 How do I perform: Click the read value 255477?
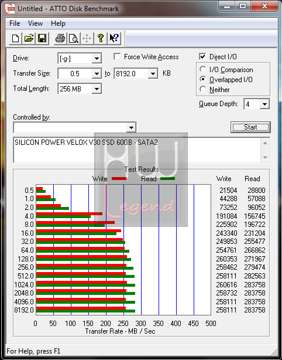255,242
